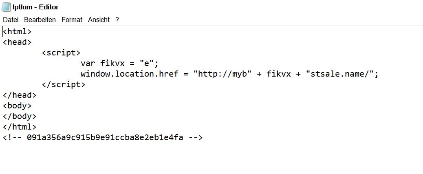This screenshot has height=174, width=423.
Task: Place cursor on the var fikvx line
Action: pos(119,64)
